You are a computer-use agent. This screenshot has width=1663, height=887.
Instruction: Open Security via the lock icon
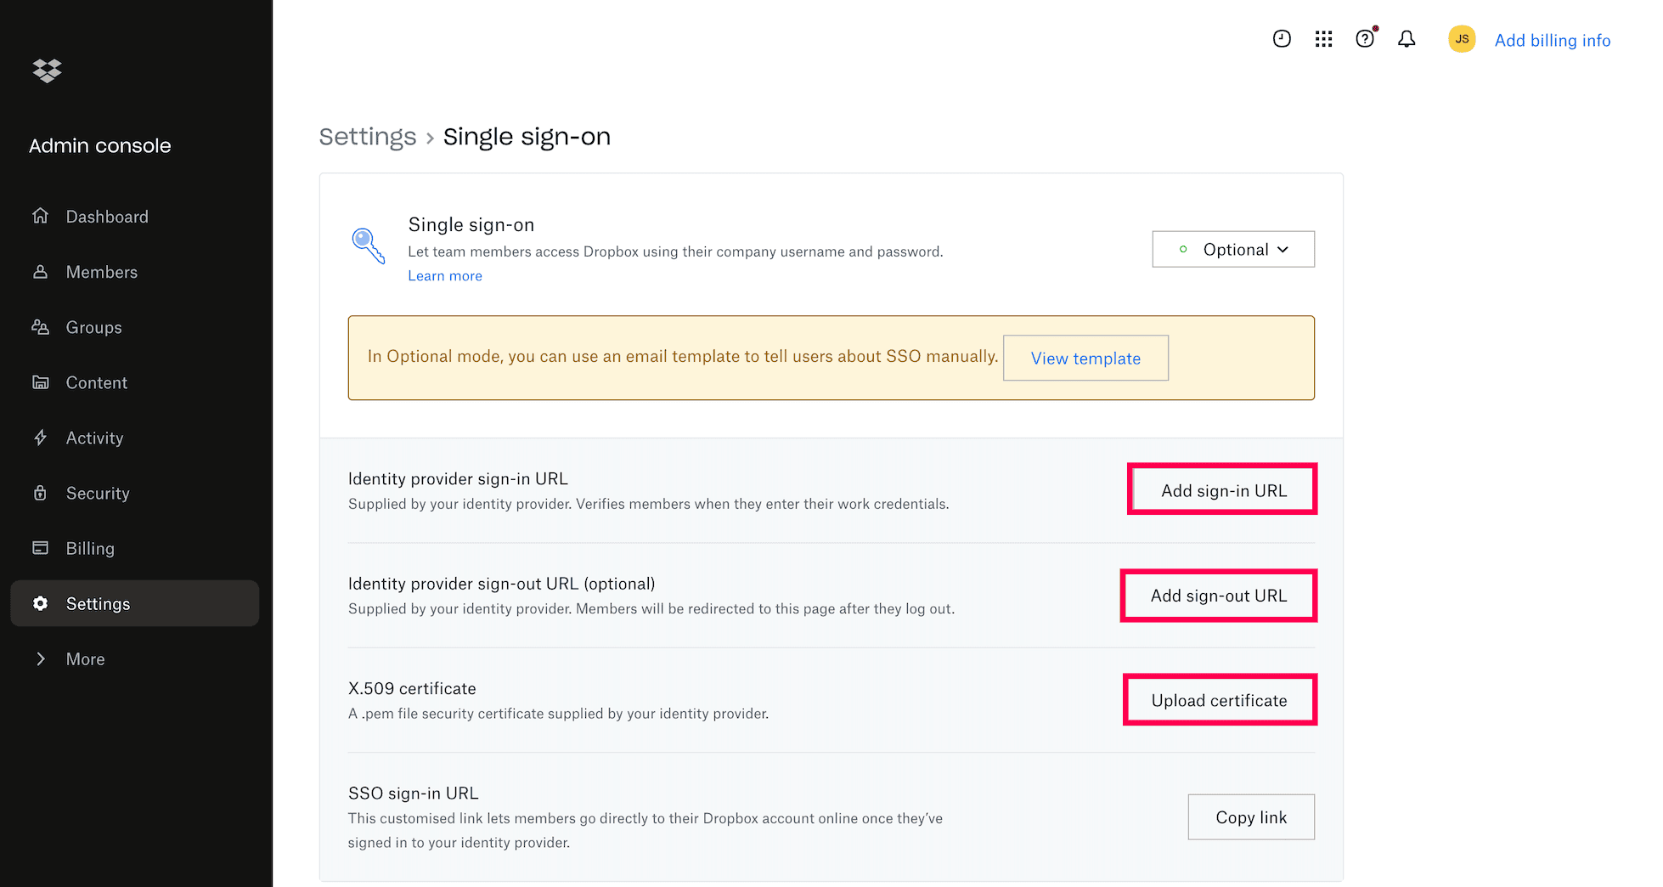tap(41, 493)
